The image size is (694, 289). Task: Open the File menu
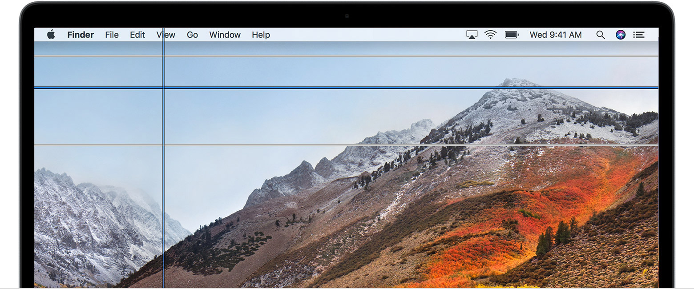click(112, 35)
